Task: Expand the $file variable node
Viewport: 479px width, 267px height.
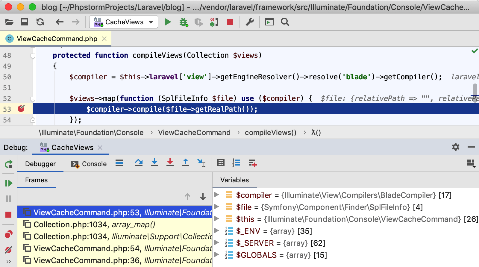Action: [x=217, y=207]
